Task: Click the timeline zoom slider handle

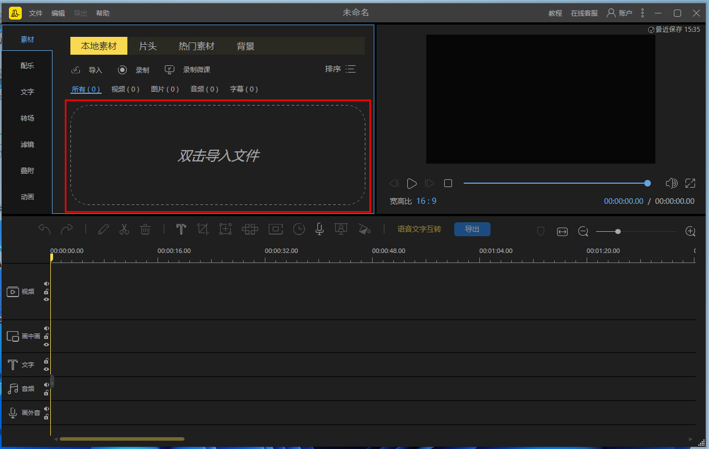Action: click(x=618, y=231)
